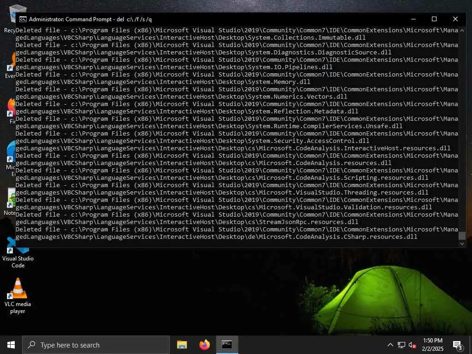Close the Command Prompt window
This screenshot has height=354, width=472.
tap(455, 19)
